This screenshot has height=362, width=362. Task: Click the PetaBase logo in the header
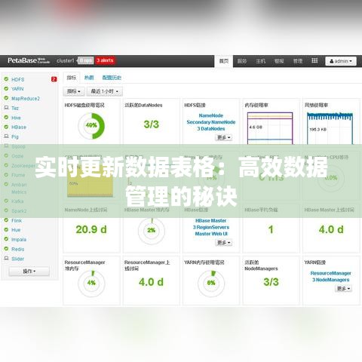29,60
